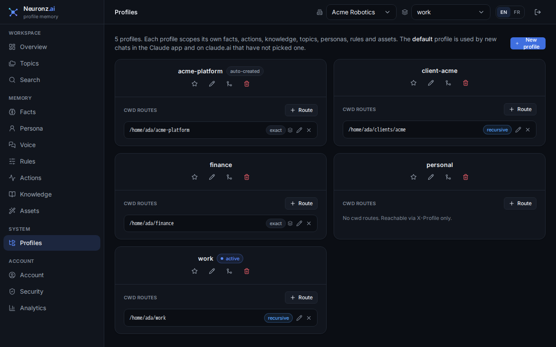Create a new profile
Screen dimensions: 556x347
click(528, 43)
